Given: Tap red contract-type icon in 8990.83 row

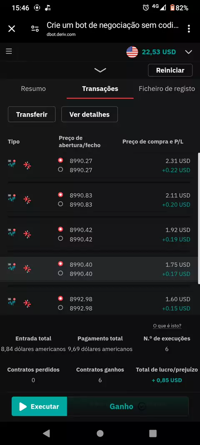Looking at the screenshot, I should pos(27,200).
